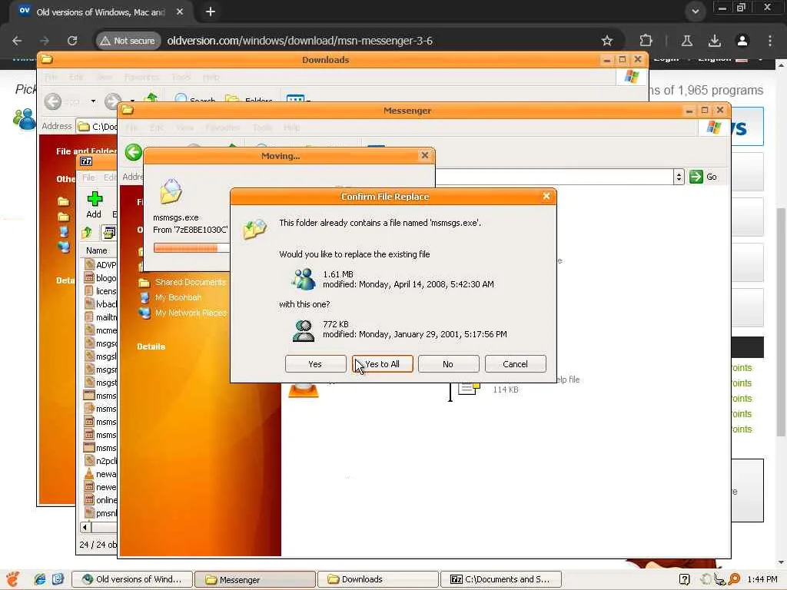The height and width of the screenshot is (590, 787).
Task: Expand Details section in Messenger sidebar
Action: pyautogui.click(x=151, y=346)
